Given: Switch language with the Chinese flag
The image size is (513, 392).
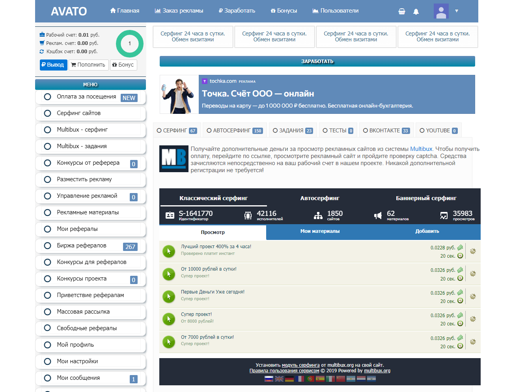Looking at the screenshot, I should point(341,379).
